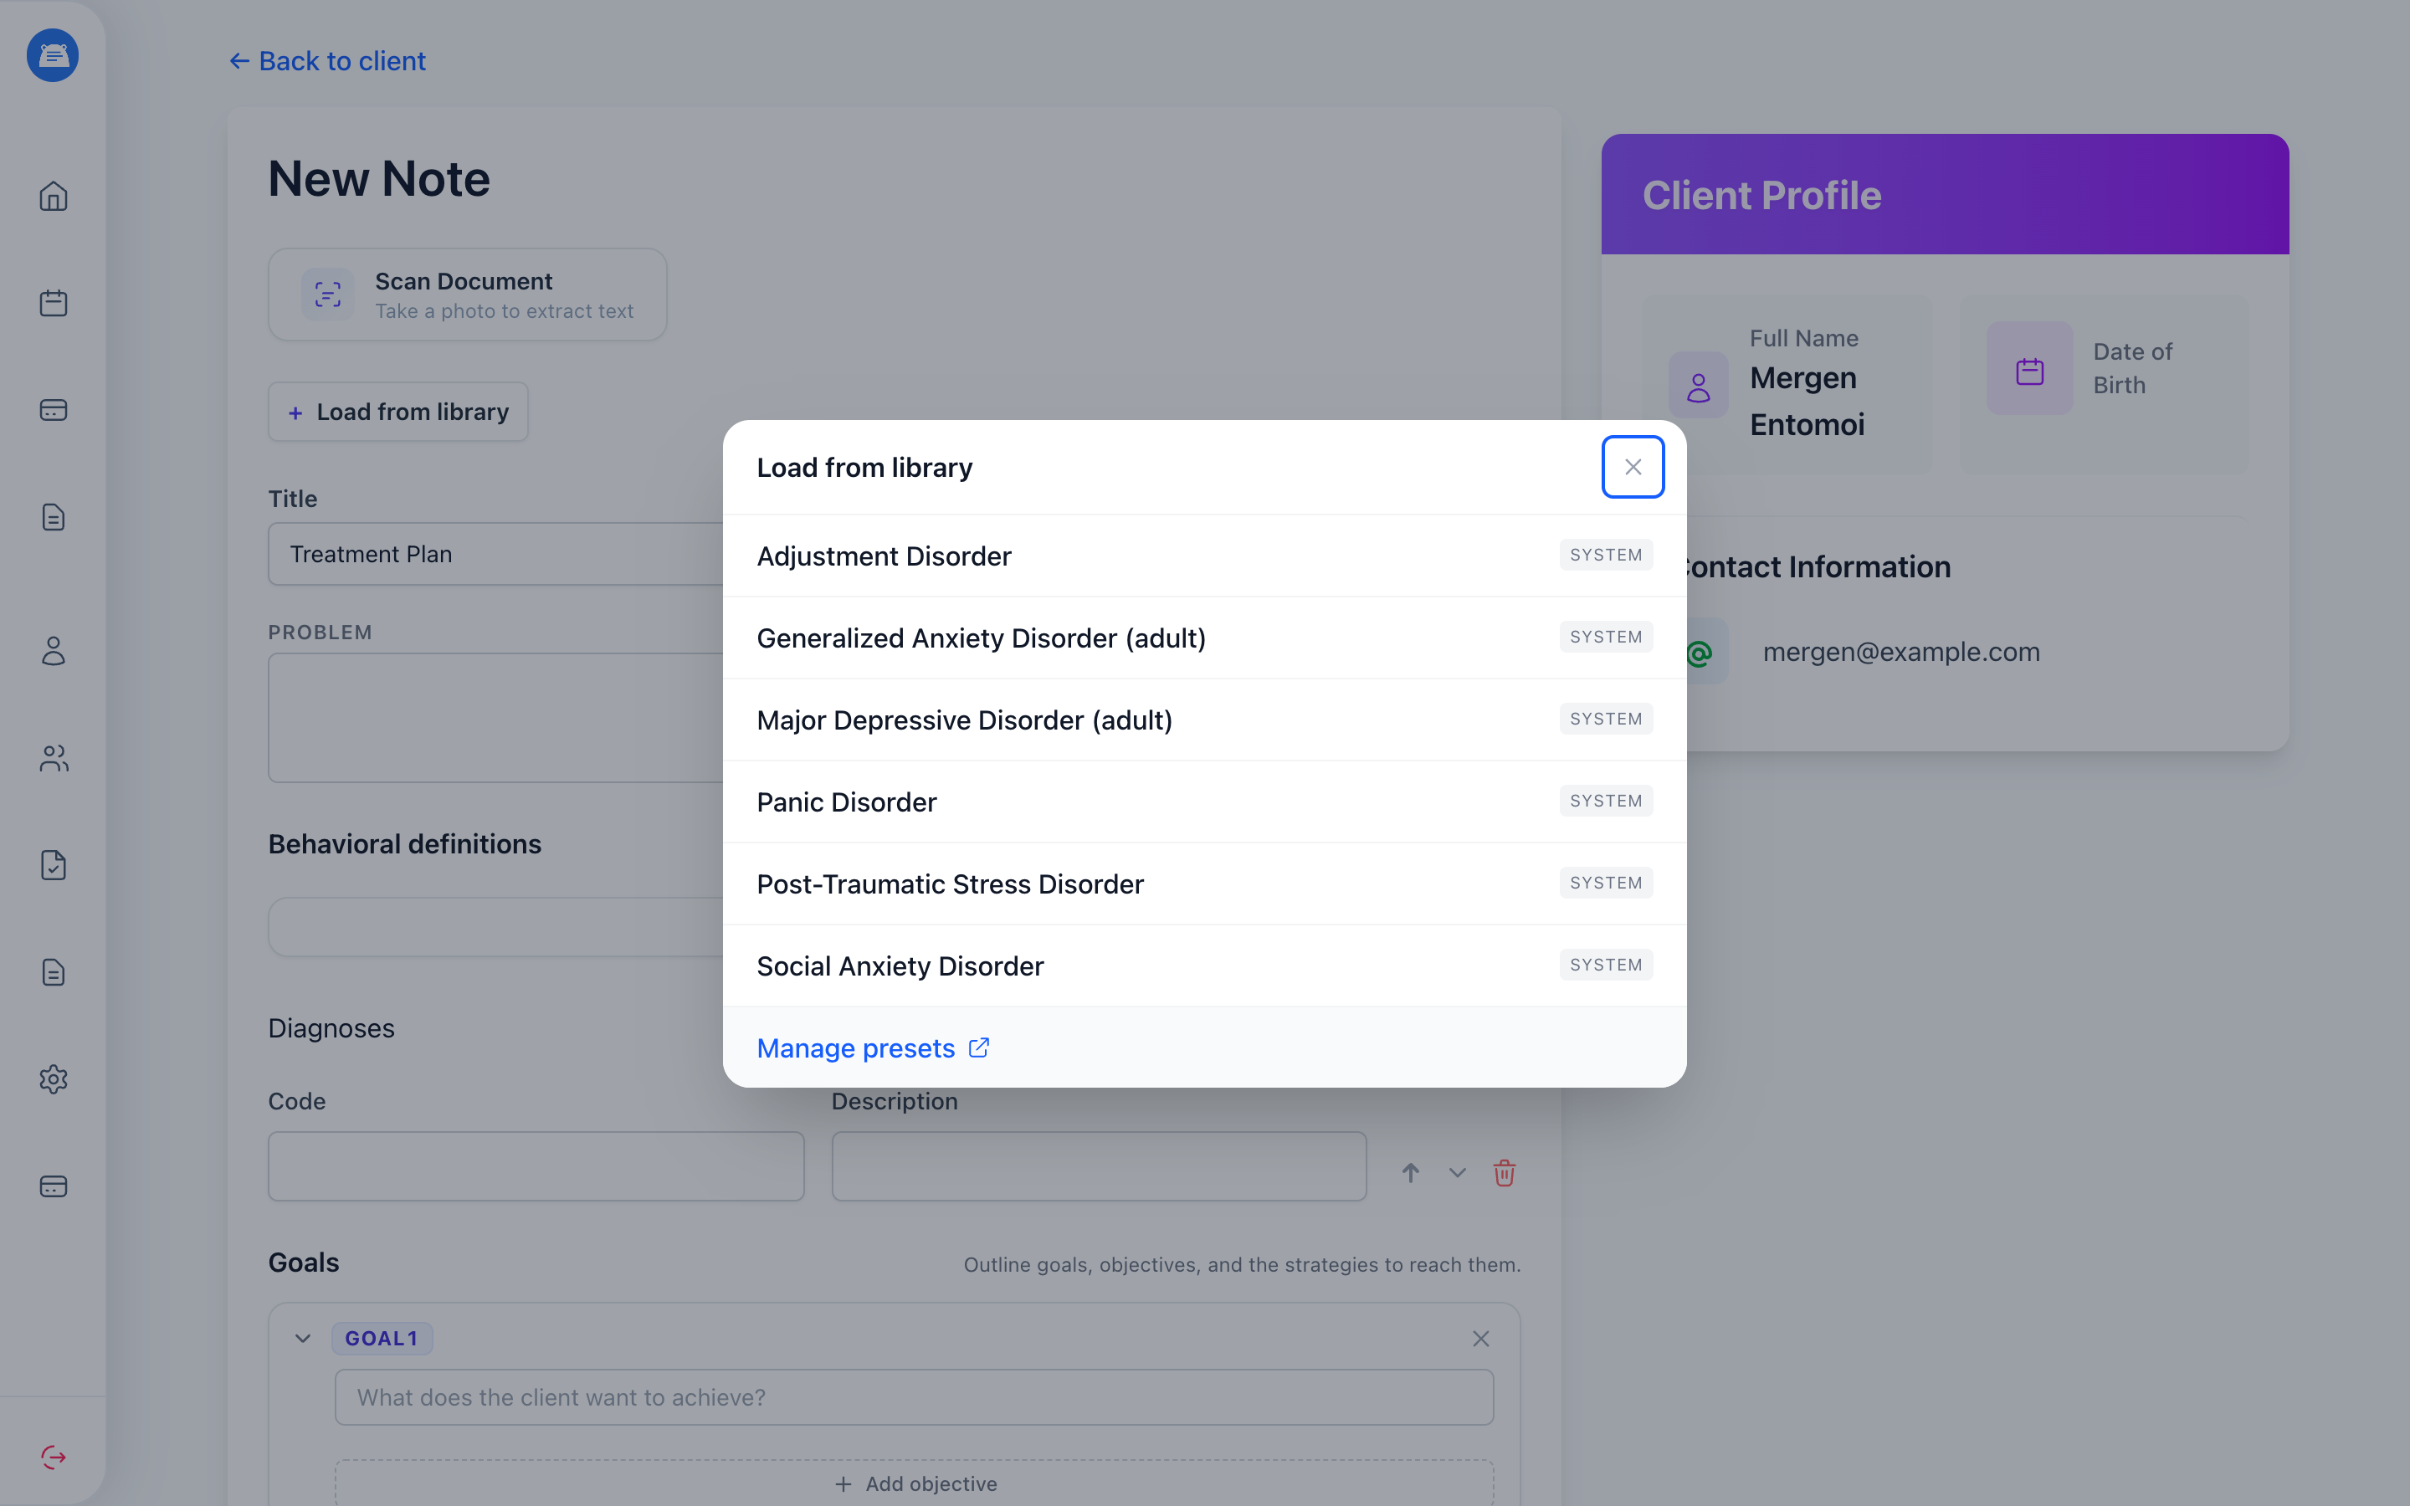
Task: Open the single-person clients sidebar icon
Action: [x=53, y=650]
